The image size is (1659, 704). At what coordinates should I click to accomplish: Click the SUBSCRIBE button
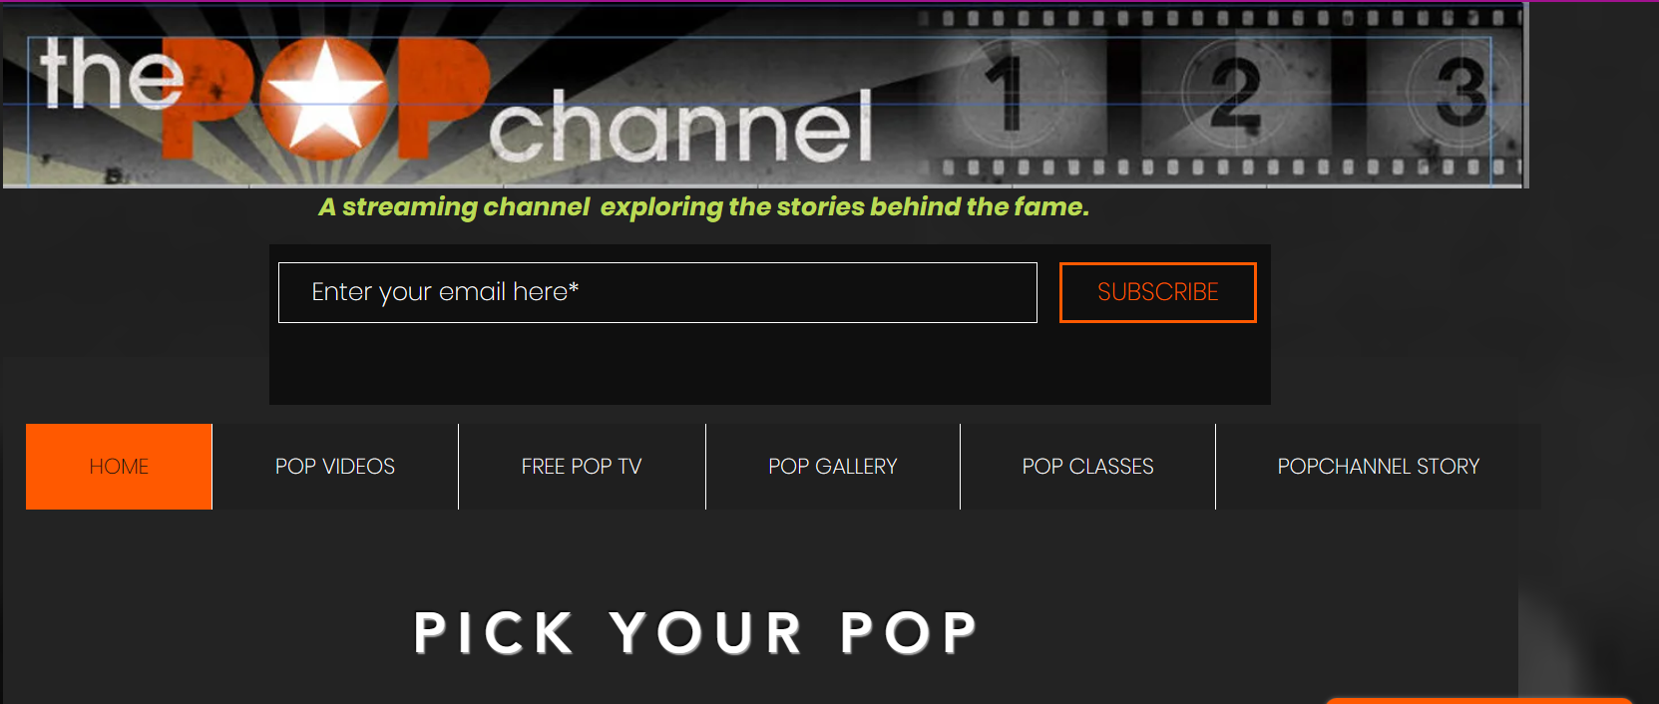click(1157, 292)
